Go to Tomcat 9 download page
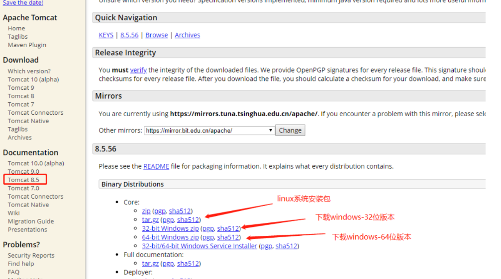Image resolution: width=501 pixels, height=279 pixels. [21, 88]
